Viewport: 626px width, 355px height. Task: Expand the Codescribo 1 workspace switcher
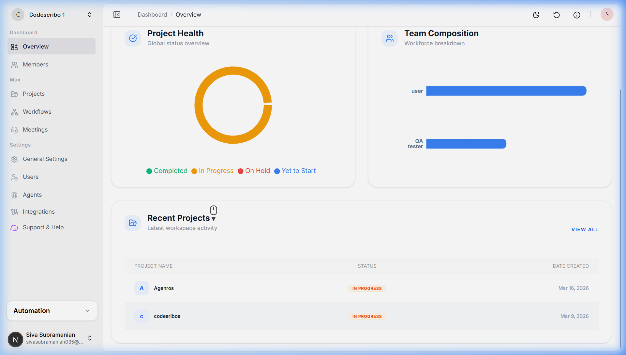[90, 15]
